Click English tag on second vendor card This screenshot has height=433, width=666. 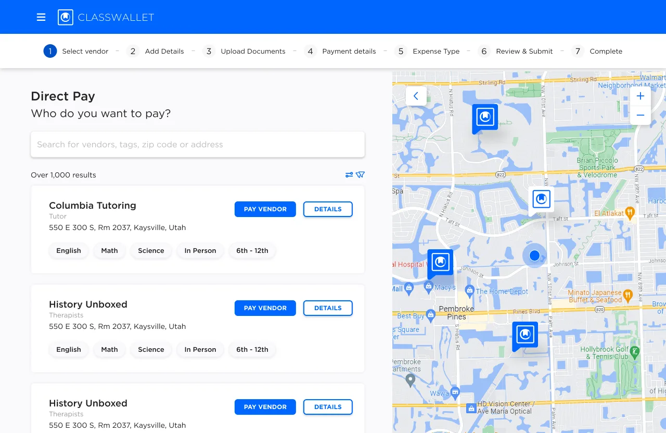click(69, 349)
